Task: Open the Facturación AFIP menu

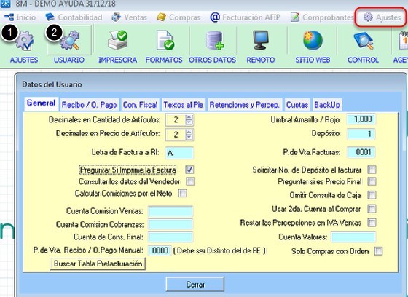Action: (x=245, y=17)
